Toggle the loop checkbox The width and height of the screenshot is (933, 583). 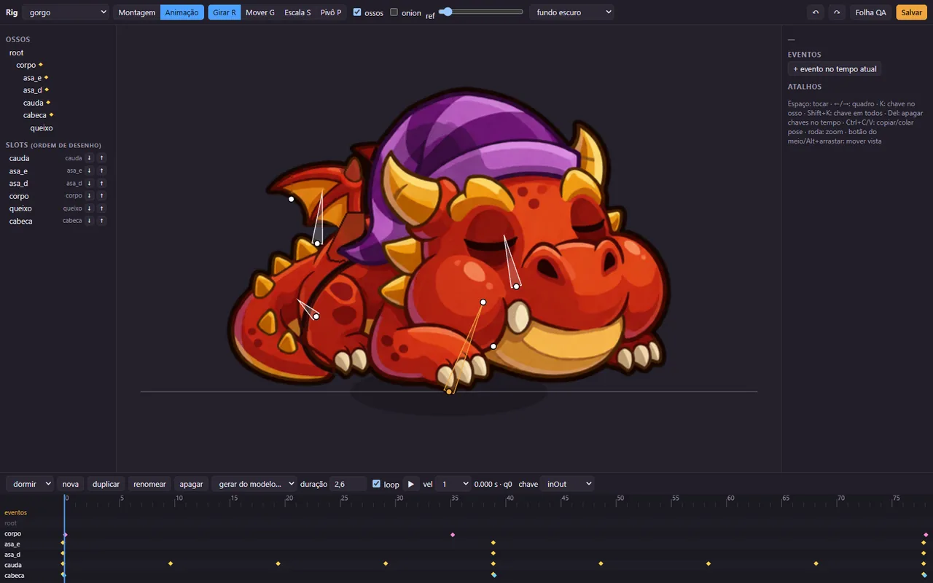pos(376,484)
